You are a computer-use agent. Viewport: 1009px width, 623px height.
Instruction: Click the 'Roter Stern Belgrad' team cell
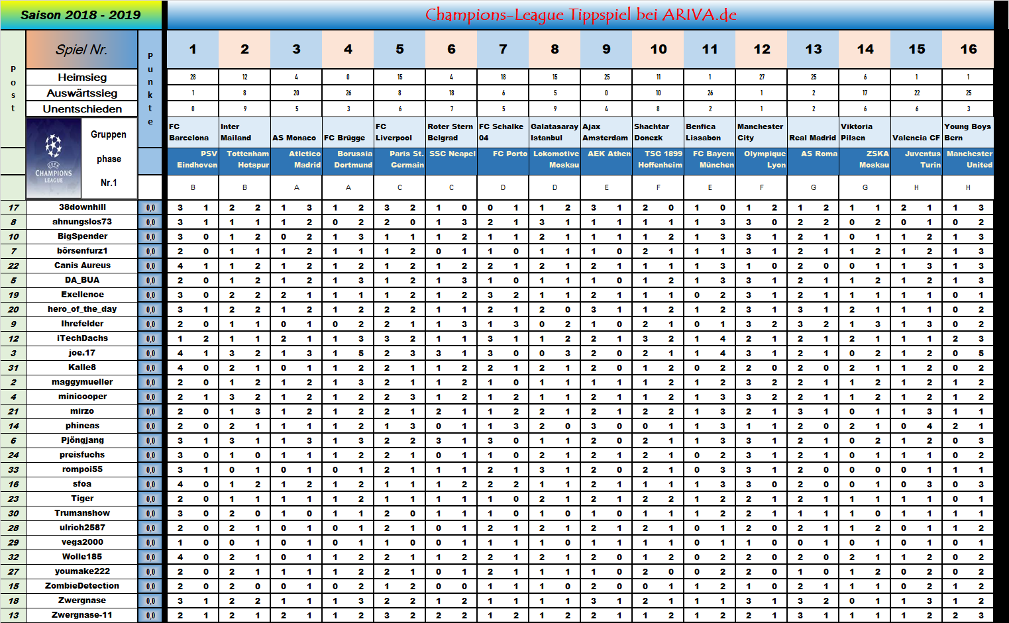[451, 132]
